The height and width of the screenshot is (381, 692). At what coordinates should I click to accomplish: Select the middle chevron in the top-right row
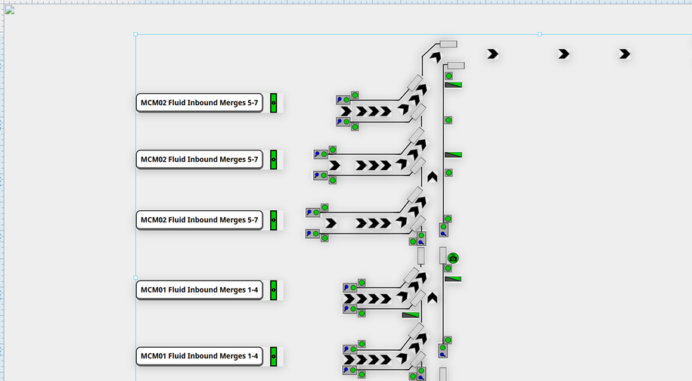[x=563, y=54]
